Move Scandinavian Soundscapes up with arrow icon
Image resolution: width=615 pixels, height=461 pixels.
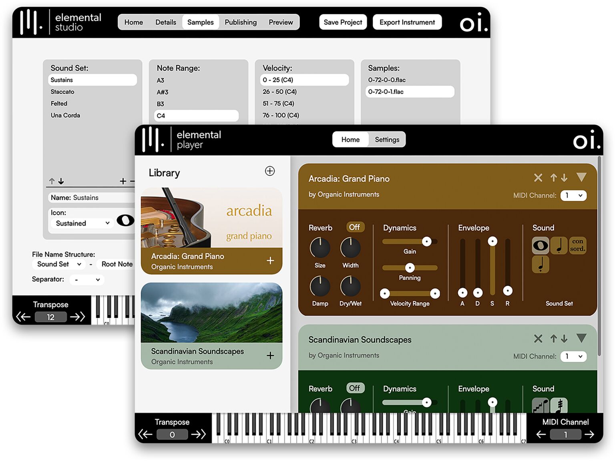pos(554,339)
